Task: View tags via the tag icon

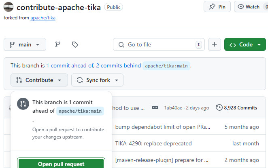Action: [x=75, y=44]
